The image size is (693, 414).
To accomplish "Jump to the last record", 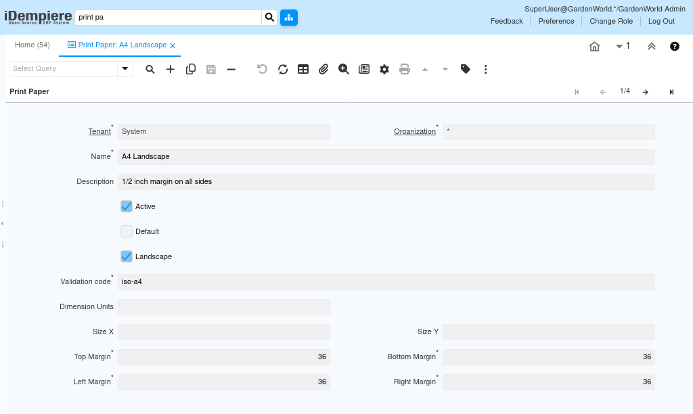I will point(671,92).
